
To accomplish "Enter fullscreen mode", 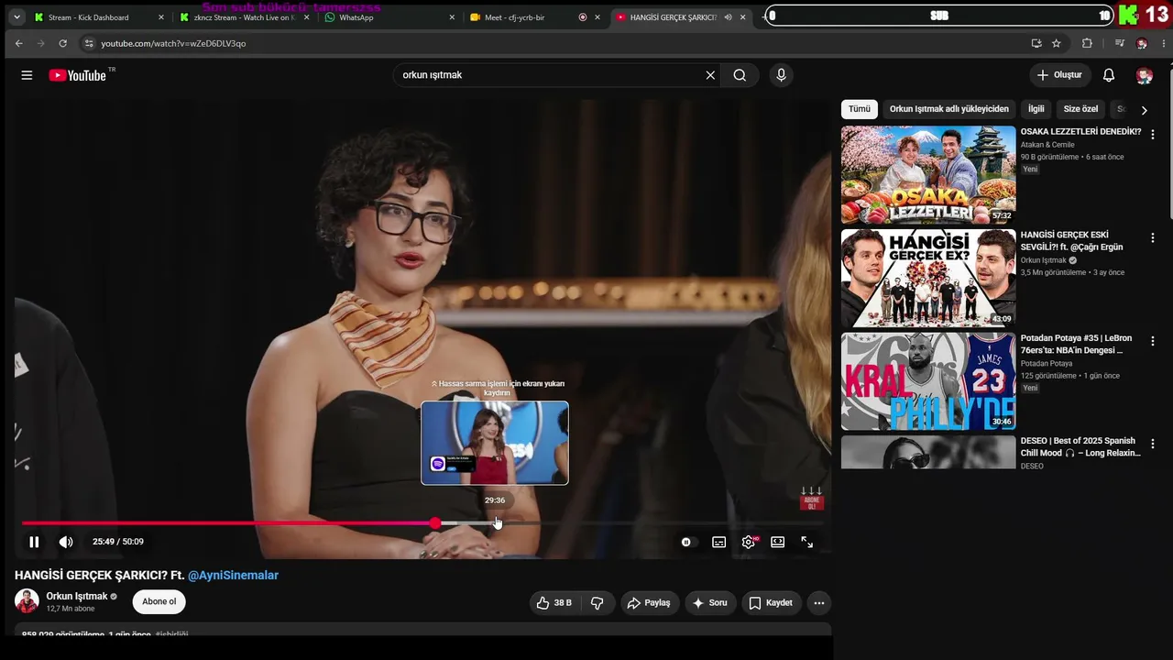I will point(807,542).
